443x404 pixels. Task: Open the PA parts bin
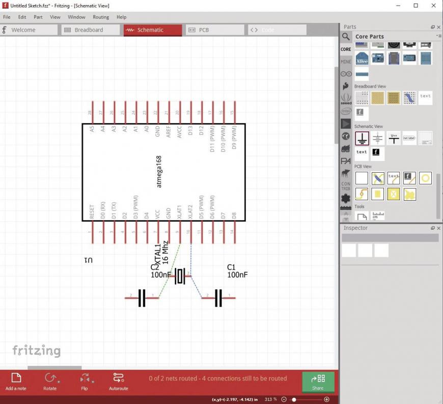click(x=346, y=161)
